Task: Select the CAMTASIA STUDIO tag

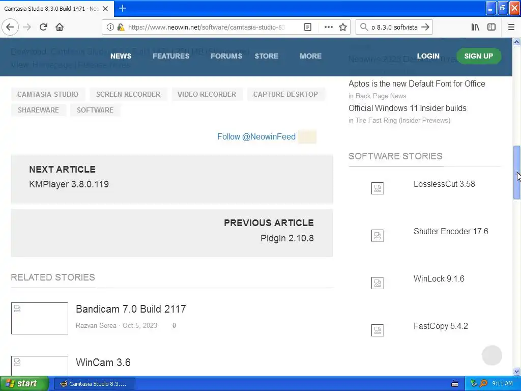Action: click(x=48, y=94)
